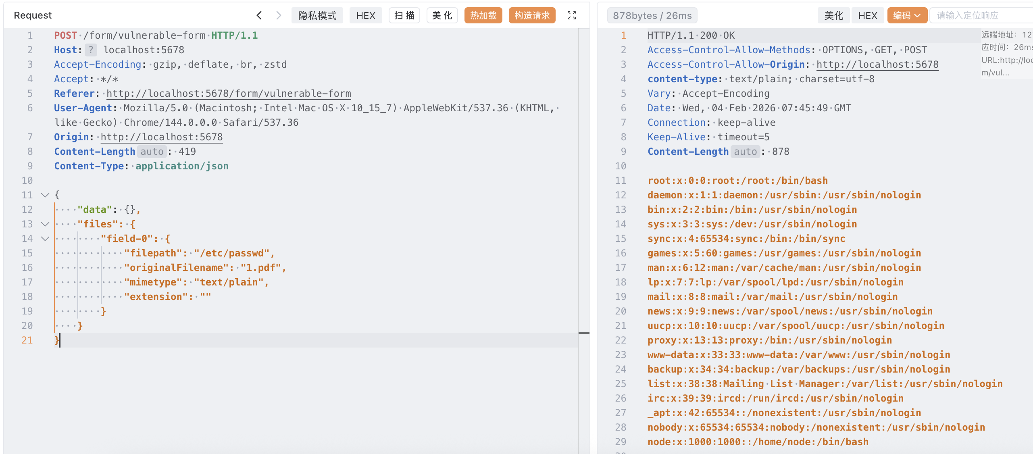The height and width of the screenshot is (454, 1033).
Task: Open the 编码 encoding dropdown
Action: 907,15
